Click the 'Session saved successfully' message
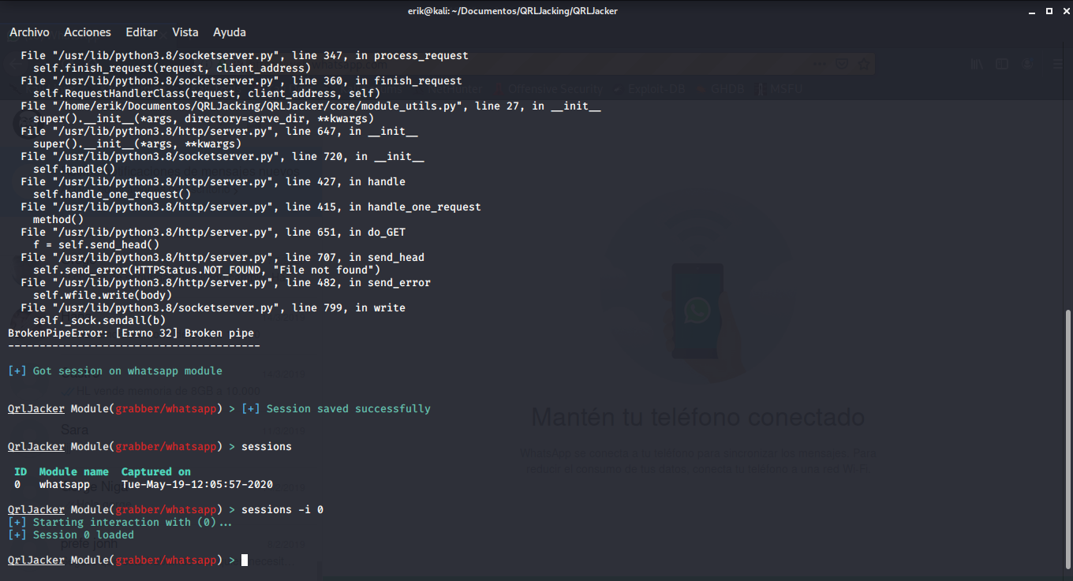Image resolution: width=1073 pixels, height=581 pixels. click(349, 408)
